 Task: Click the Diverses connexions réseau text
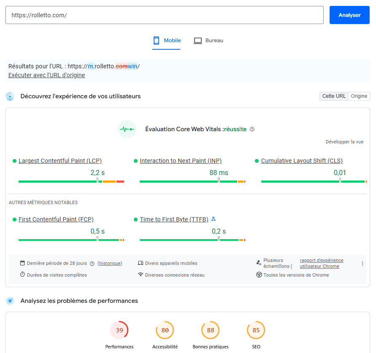tap(175, 275)
